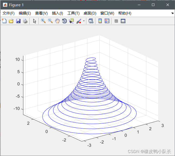Click the axis tick label 3
Image resolution: width=175 pixels, height=156 pixels.
tap(163, 125)
